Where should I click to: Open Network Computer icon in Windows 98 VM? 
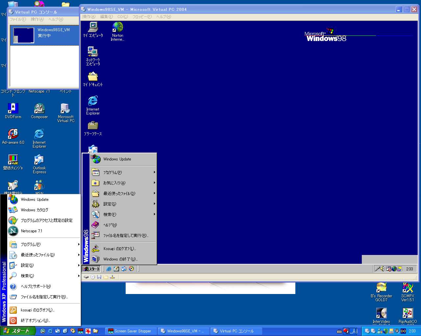[93, 56]
